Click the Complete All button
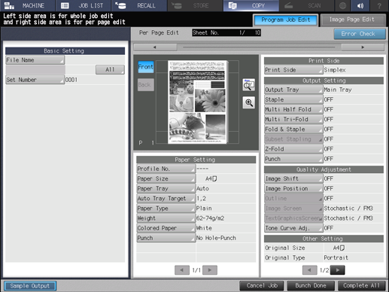The height and width of the screenshot is (292, 389). click(361, 285)
